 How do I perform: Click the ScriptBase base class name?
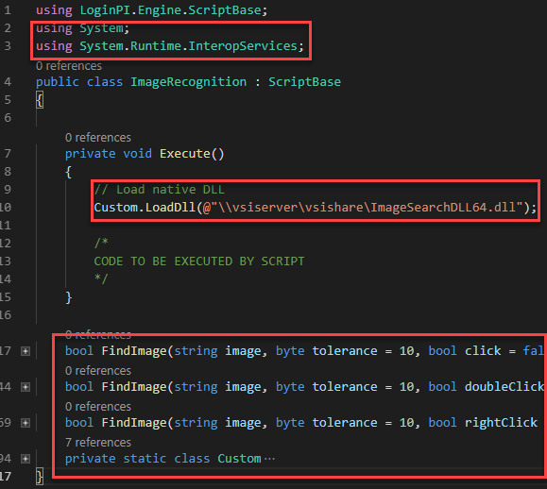304,82
